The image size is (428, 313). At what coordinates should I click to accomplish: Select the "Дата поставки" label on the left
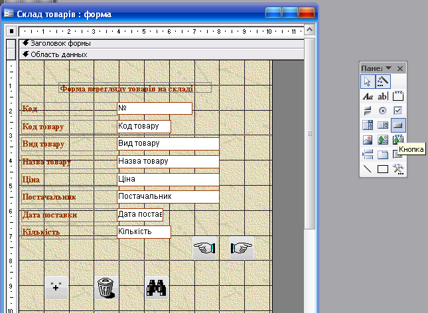[x=69, y=215]
